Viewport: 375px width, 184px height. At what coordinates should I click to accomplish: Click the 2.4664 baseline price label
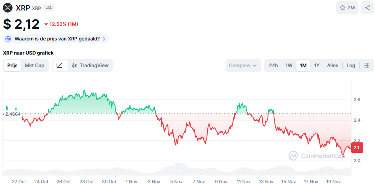point(13,114)
